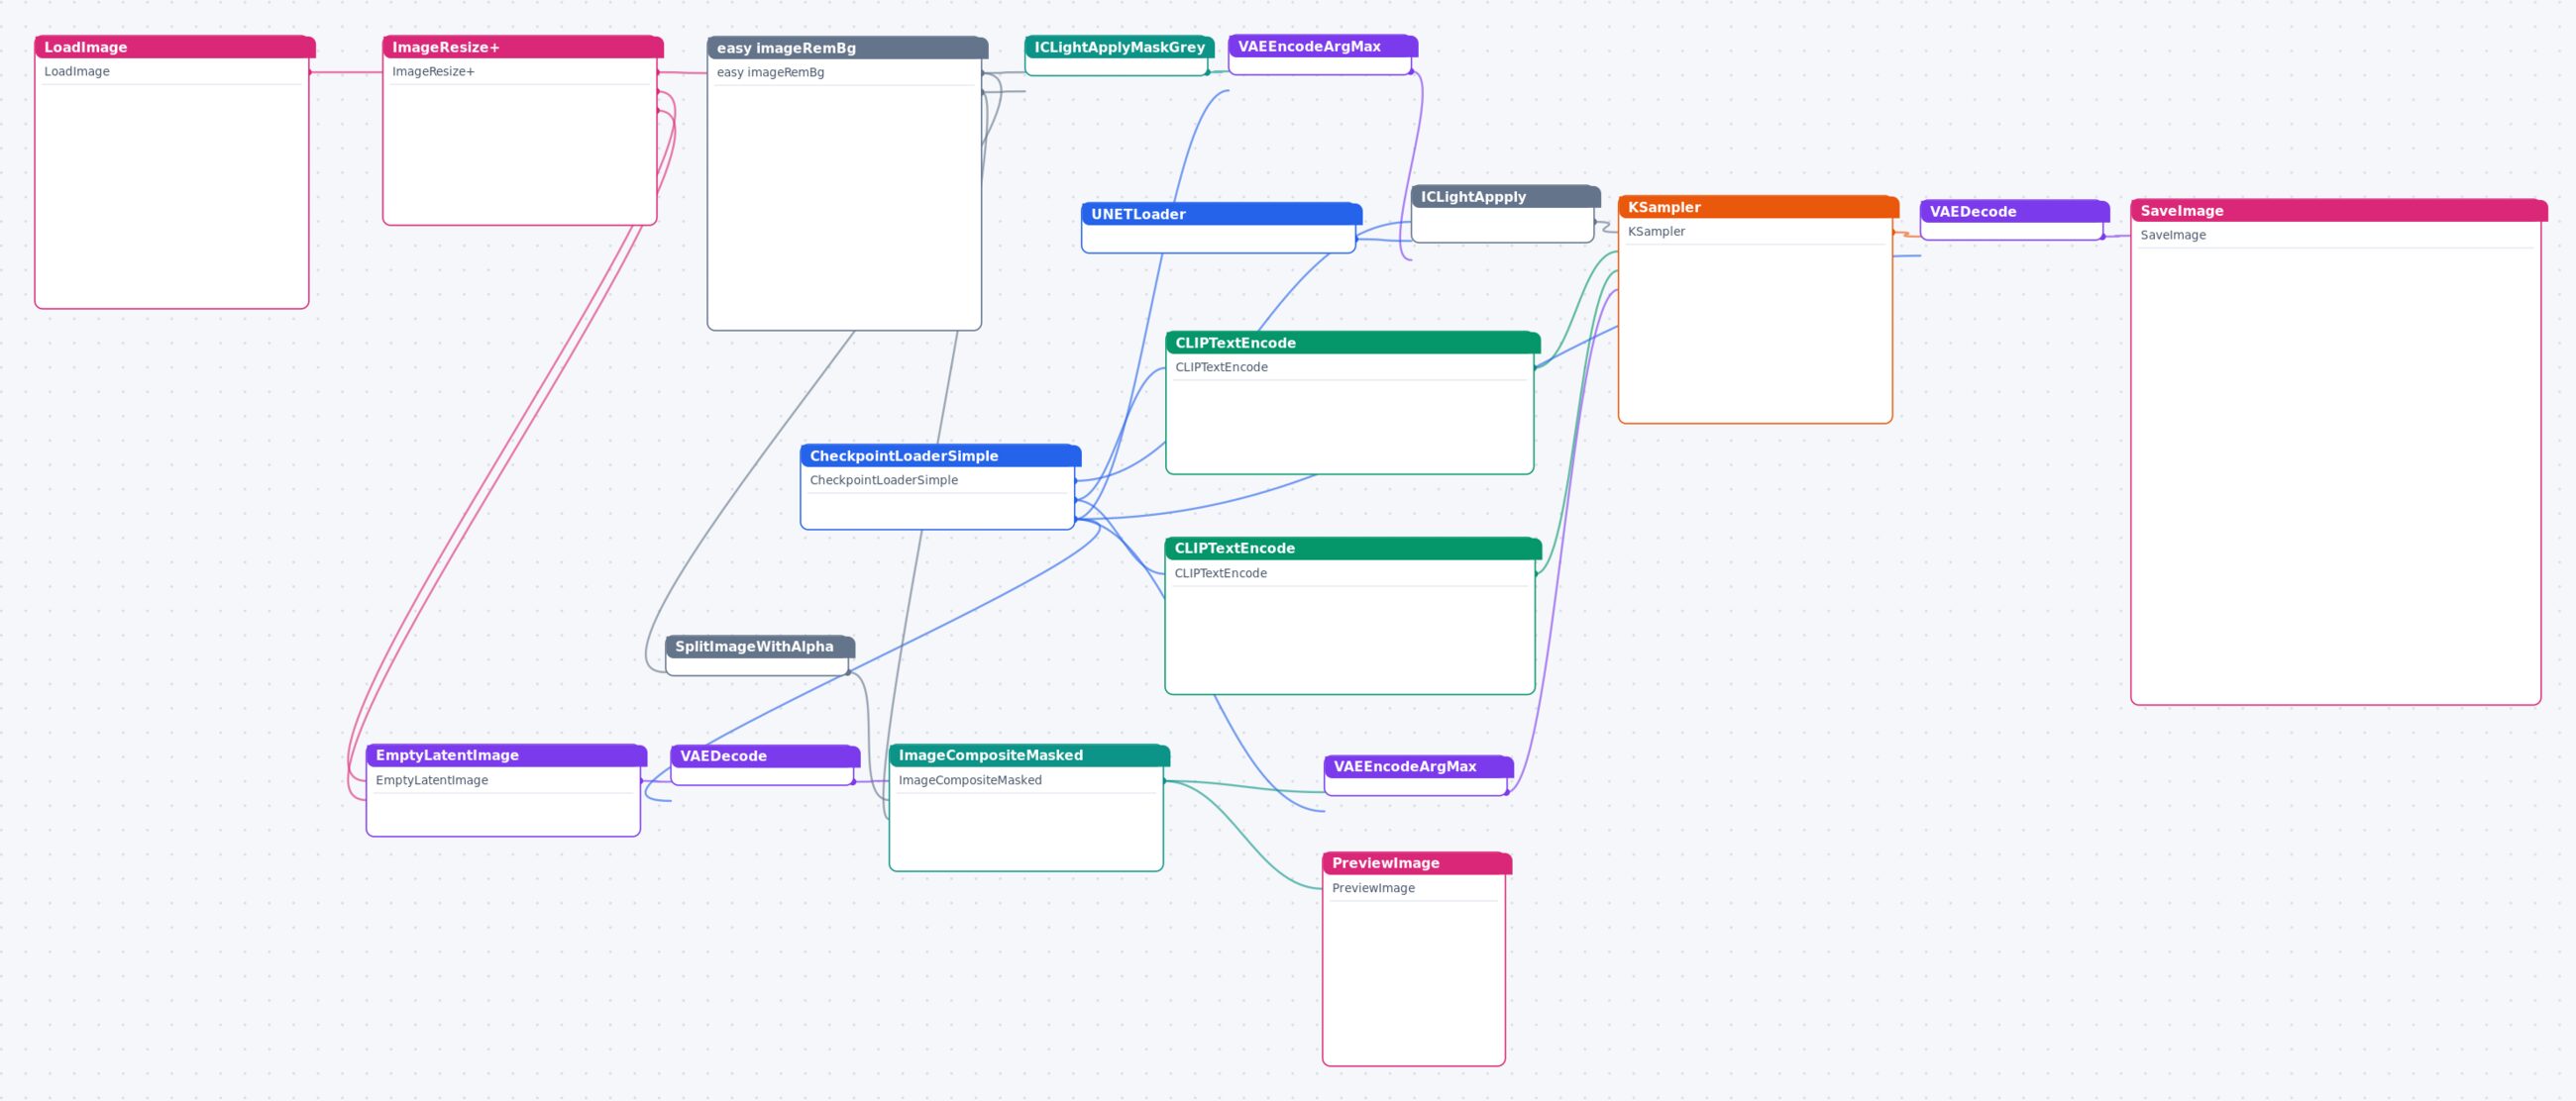Click the SaveImage node header
The width and height of the screenshot is (2576, 1101).
coord(2339,211)
